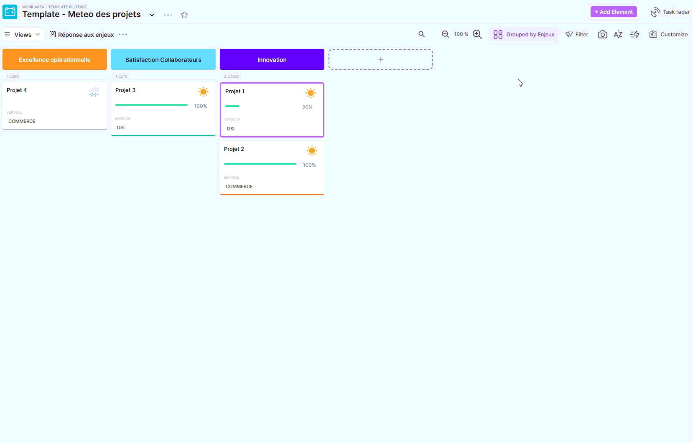Click the sun weather icon on Projet 3
The width and height of the screenshot is (693, 443).
click(x=204, y=92)
